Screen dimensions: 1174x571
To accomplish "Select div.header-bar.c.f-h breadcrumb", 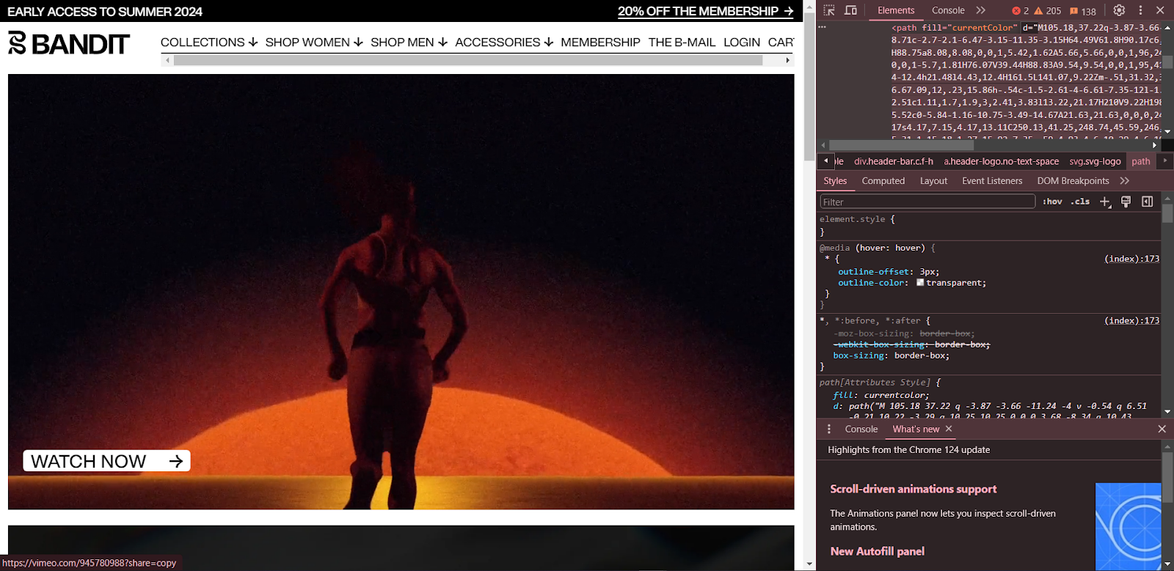I will (893, 161).
